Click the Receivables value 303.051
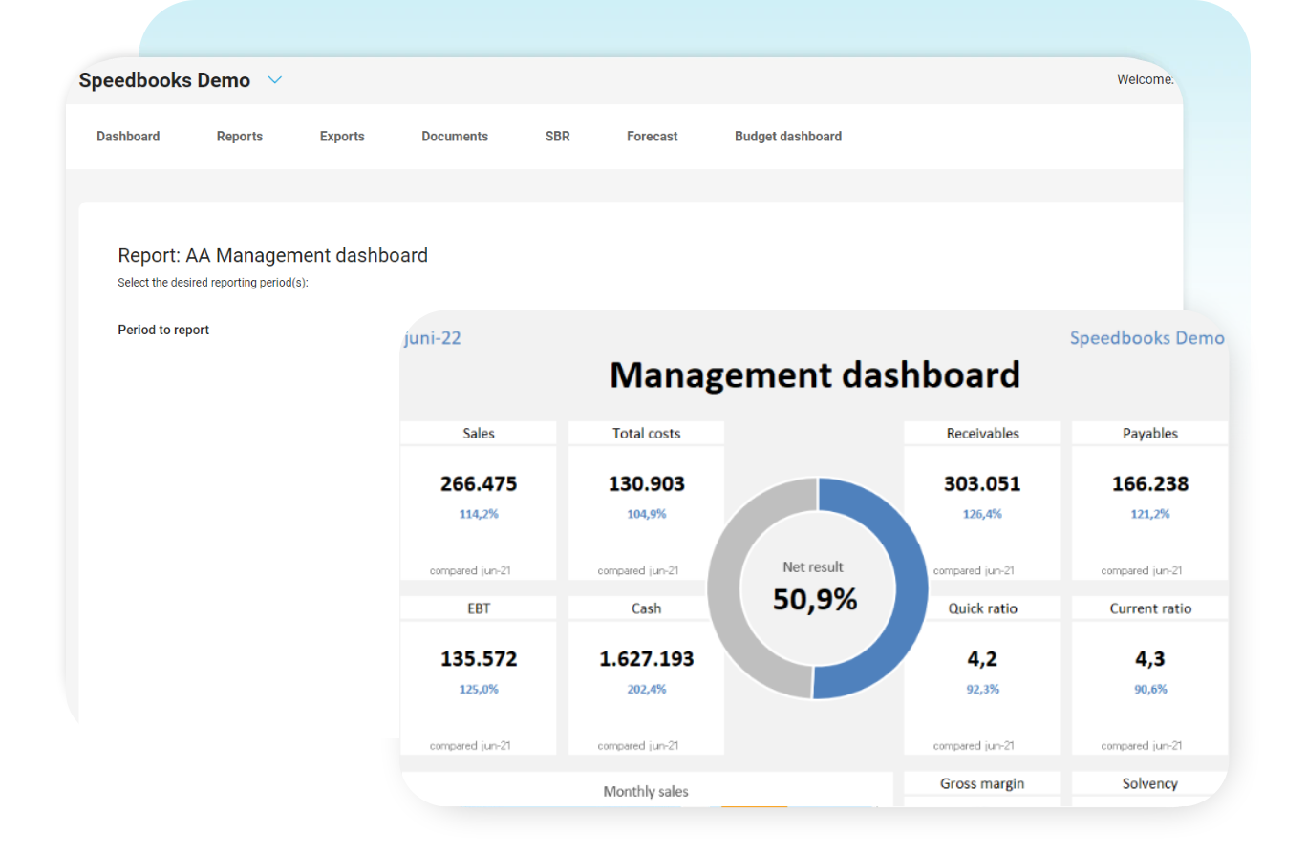Viewport: 1307px width, 854px height. click(x=981, y=484)
